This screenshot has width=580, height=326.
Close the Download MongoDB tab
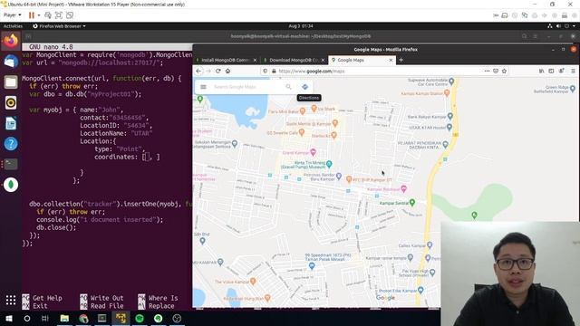(323, 60)
